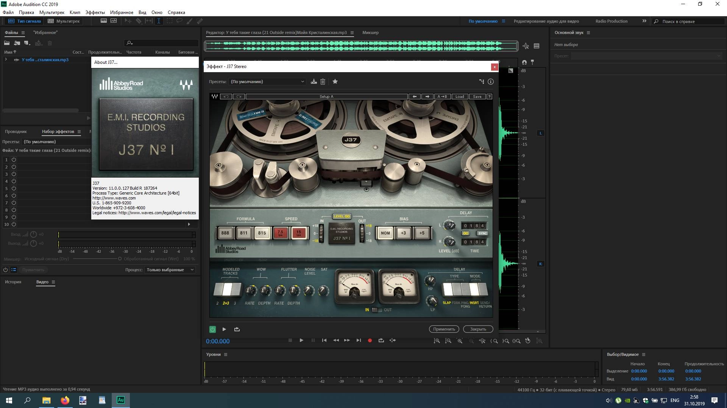The height and width of the screenshot is (408, 727).
Task: Toggle loop export icon in effect window
Action: coord(237,329)
